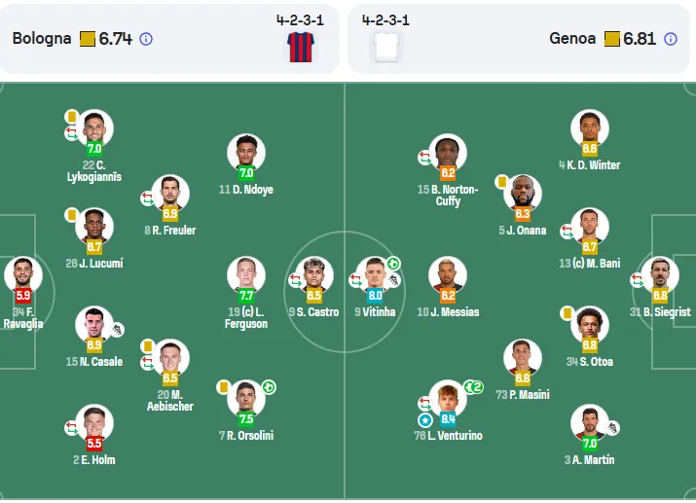The image size is (696, 503).
Task: Click the Bologna team name
Action: [x=42, y=39]
